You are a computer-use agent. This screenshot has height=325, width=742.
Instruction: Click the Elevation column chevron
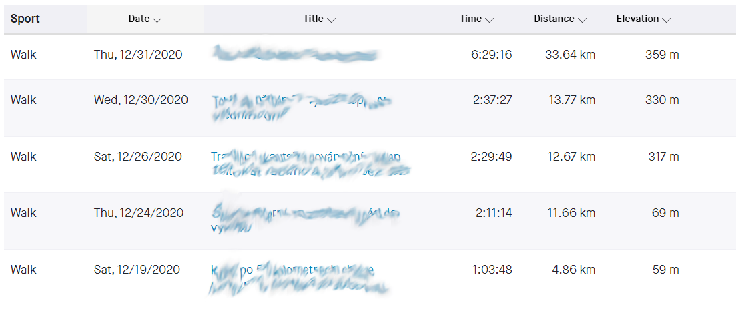(667, 20)
